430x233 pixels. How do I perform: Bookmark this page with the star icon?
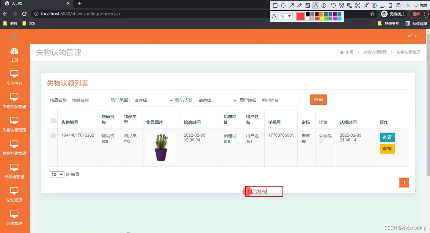tap(372, 14)
